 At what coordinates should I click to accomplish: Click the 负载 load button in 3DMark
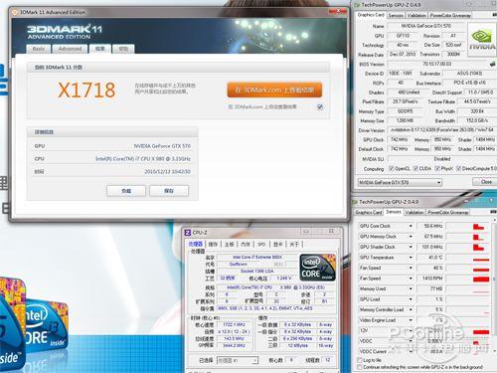(x=126, y=191)
